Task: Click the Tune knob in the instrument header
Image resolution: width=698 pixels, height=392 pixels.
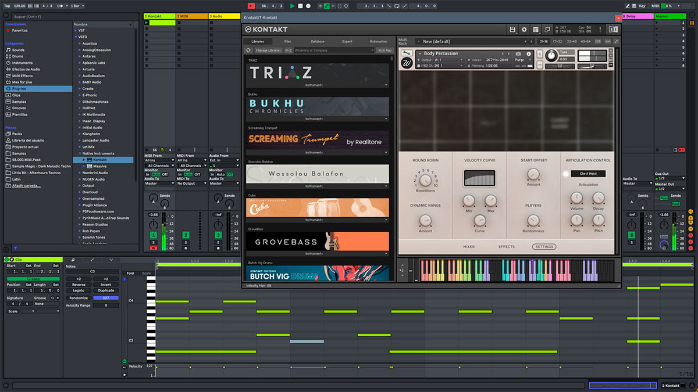Action: tap(550, 56)
